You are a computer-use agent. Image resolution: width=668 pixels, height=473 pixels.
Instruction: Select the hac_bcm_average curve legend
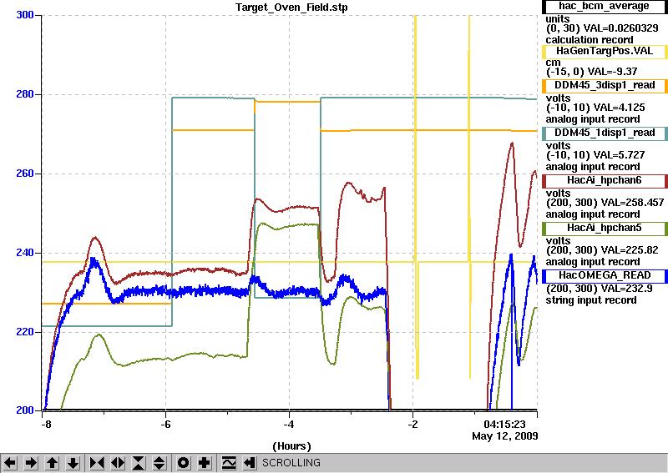point(605,7)
